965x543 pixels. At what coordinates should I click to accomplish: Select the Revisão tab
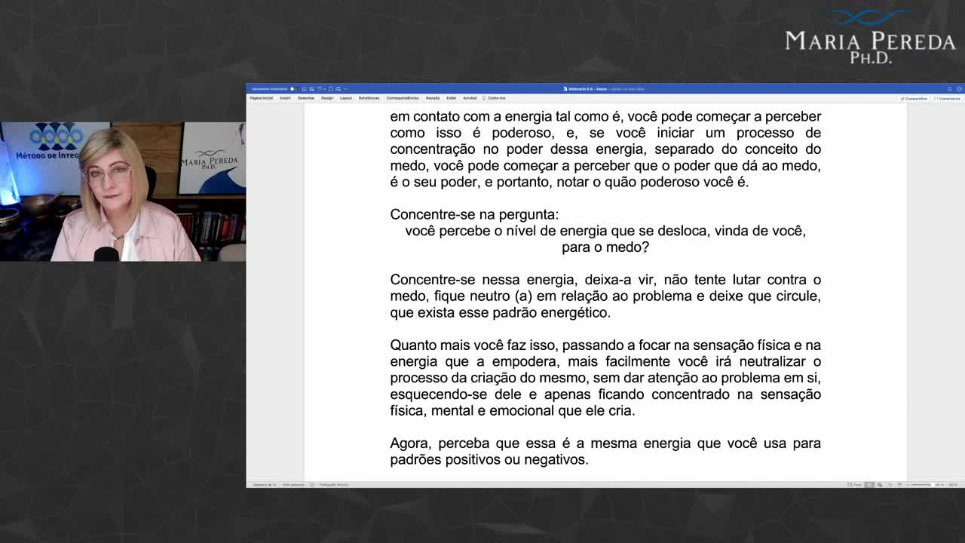[x=433, y=98]
